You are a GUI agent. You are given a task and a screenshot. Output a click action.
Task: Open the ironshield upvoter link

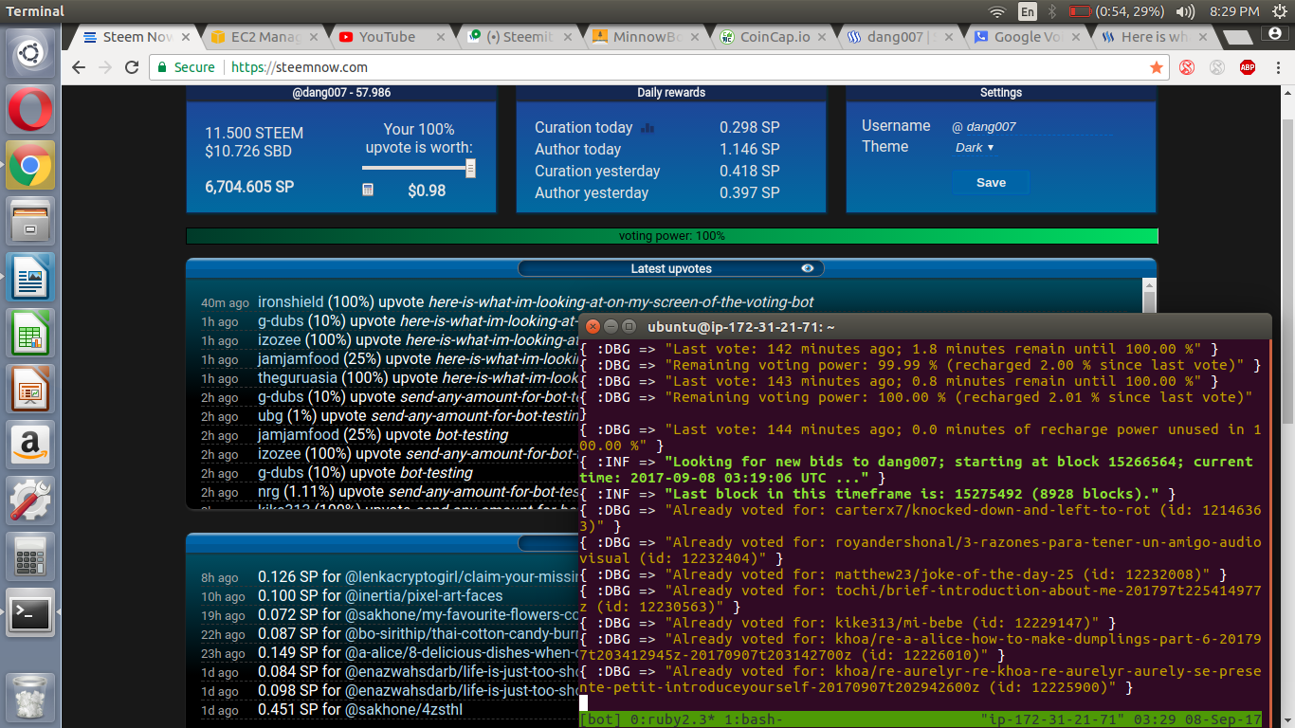coord(291,301)
